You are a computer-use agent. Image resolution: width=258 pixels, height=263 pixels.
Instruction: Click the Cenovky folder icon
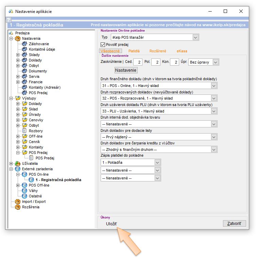click(24, 120)
